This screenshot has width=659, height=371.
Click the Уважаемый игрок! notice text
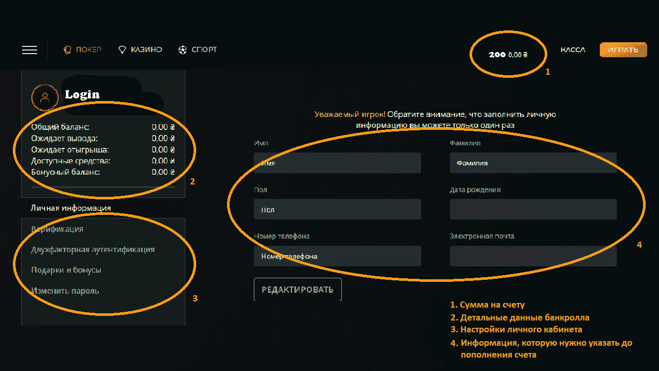350,114
